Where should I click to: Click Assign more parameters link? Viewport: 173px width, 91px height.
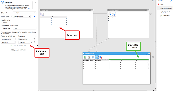point(18,46)
